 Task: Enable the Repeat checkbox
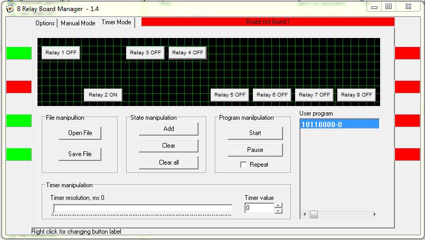coord(243,165)
